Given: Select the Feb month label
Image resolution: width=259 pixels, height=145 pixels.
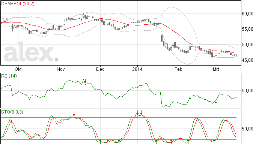Looking at the screenshot, I should 178,69.
